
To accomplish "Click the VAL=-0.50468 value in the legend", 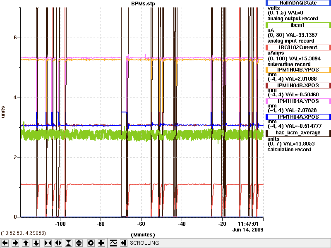I will point(302,95).
